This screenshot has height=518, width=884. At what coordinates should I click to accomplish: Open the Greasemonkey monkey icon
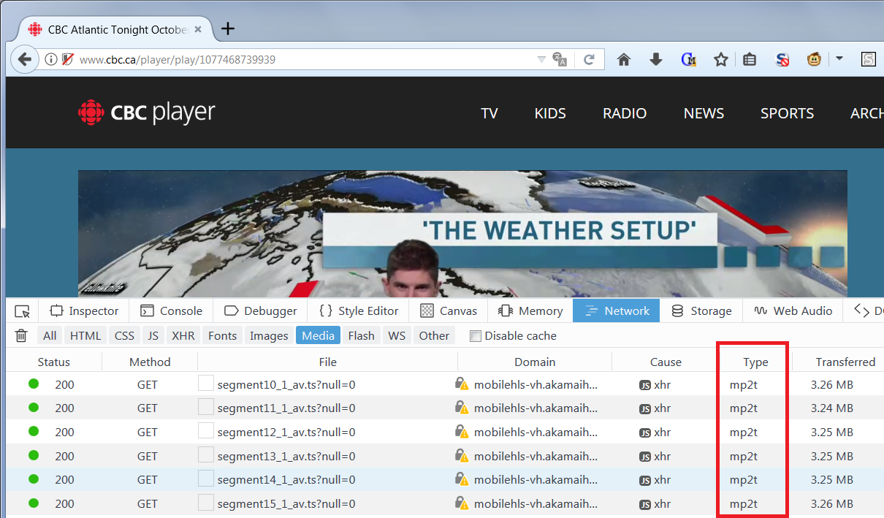(x=815, y=60)
